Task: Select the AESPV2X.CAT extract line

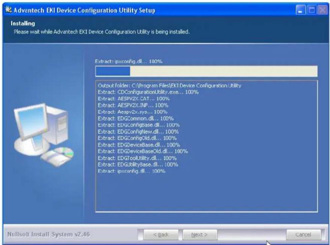Action: click(x=134, y=99)
